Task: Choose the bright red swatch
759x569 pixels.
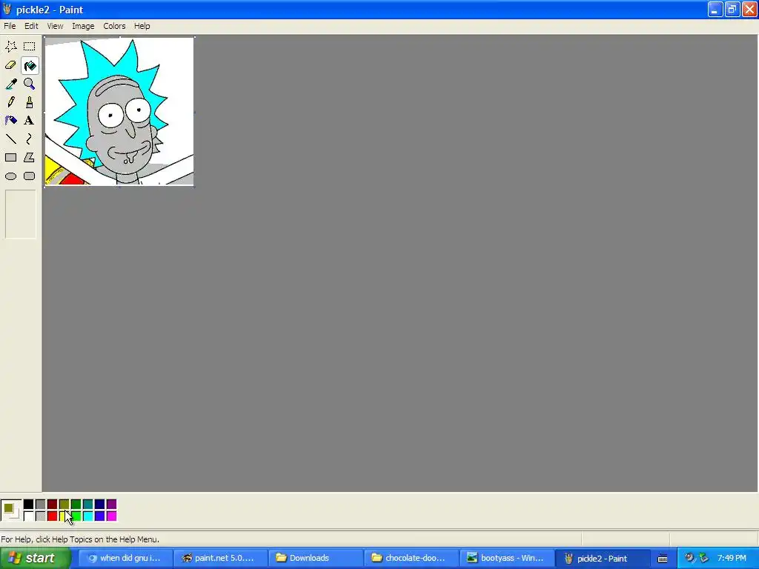Action: [x=53, y=516]
